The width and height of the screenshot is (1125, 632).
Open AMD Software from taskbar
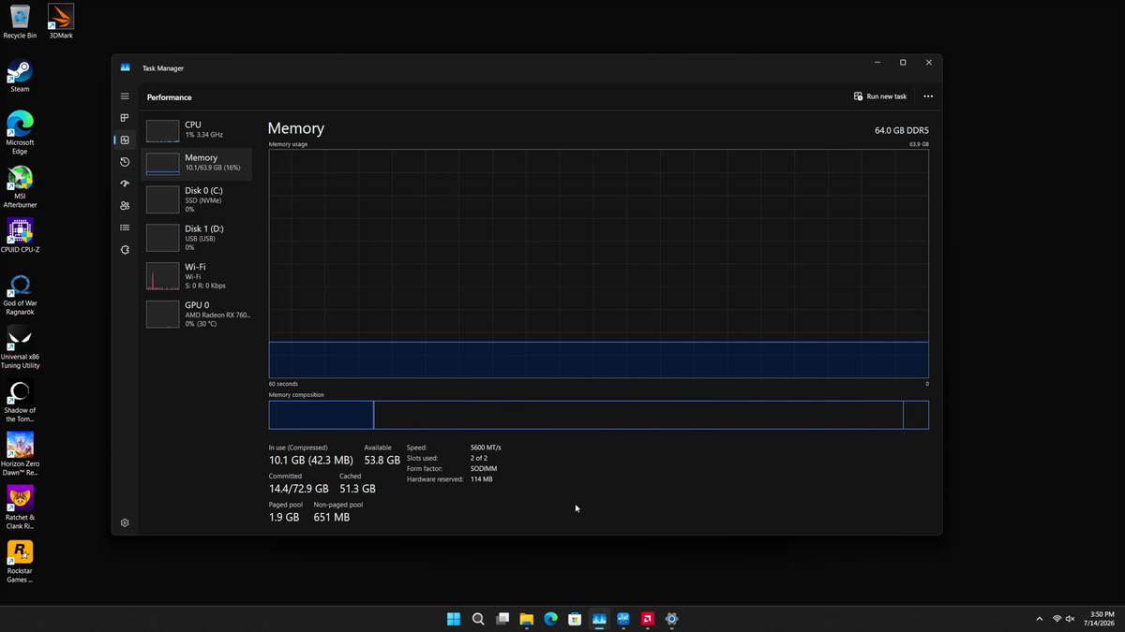[647, 619]
